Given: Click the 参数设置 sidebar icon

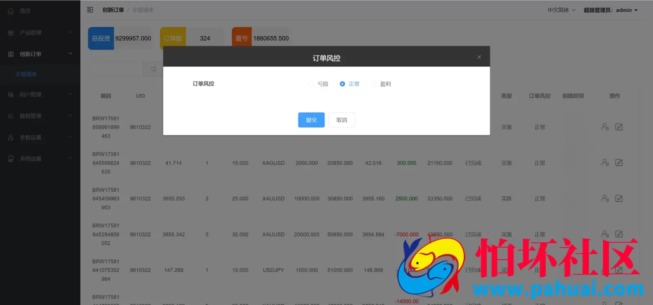Looking at the screenshot, I should click(11, 138).
